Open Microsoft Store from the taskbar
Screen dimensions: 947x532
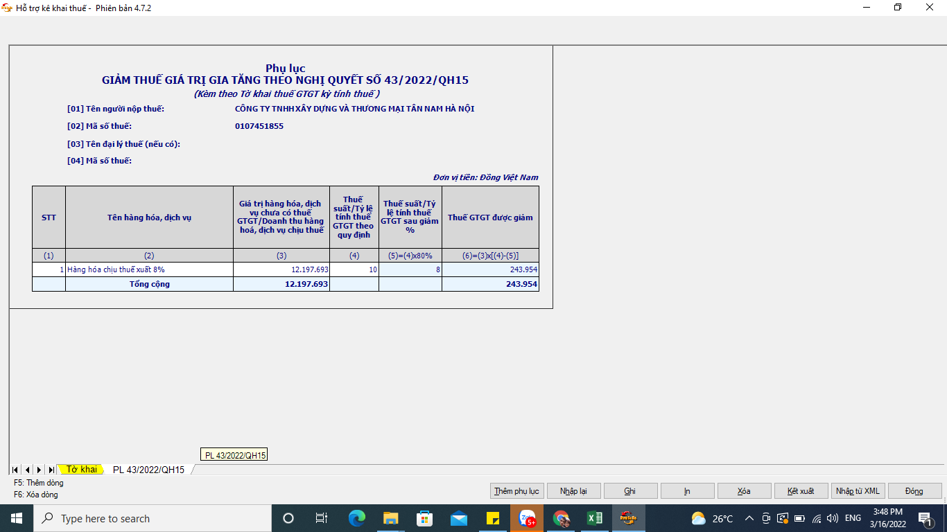[x=424, y=518]
